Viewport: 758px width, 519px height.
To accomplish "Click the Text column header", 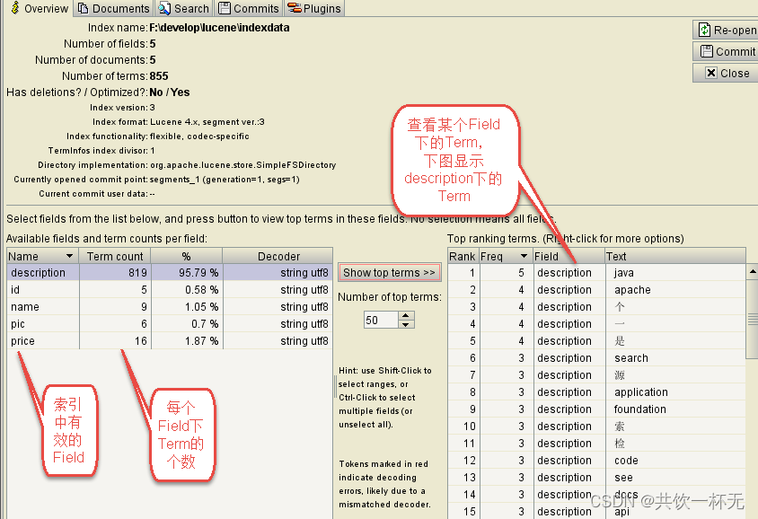I will [674, 256].
